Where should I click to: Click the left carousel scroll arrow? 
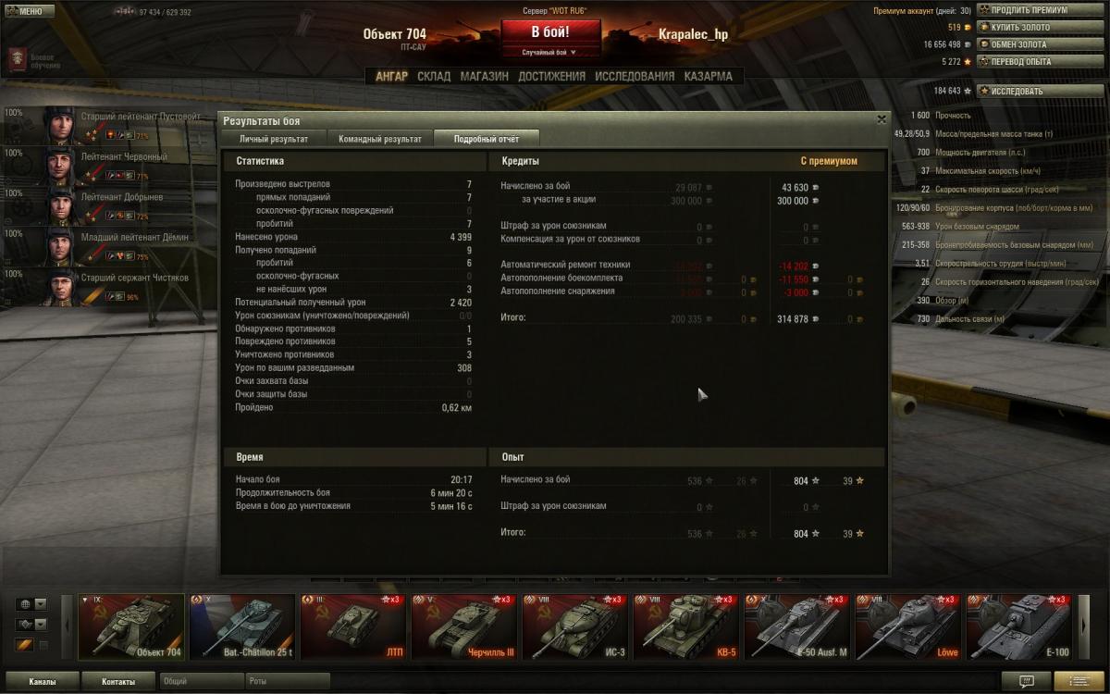pos(67,626)
